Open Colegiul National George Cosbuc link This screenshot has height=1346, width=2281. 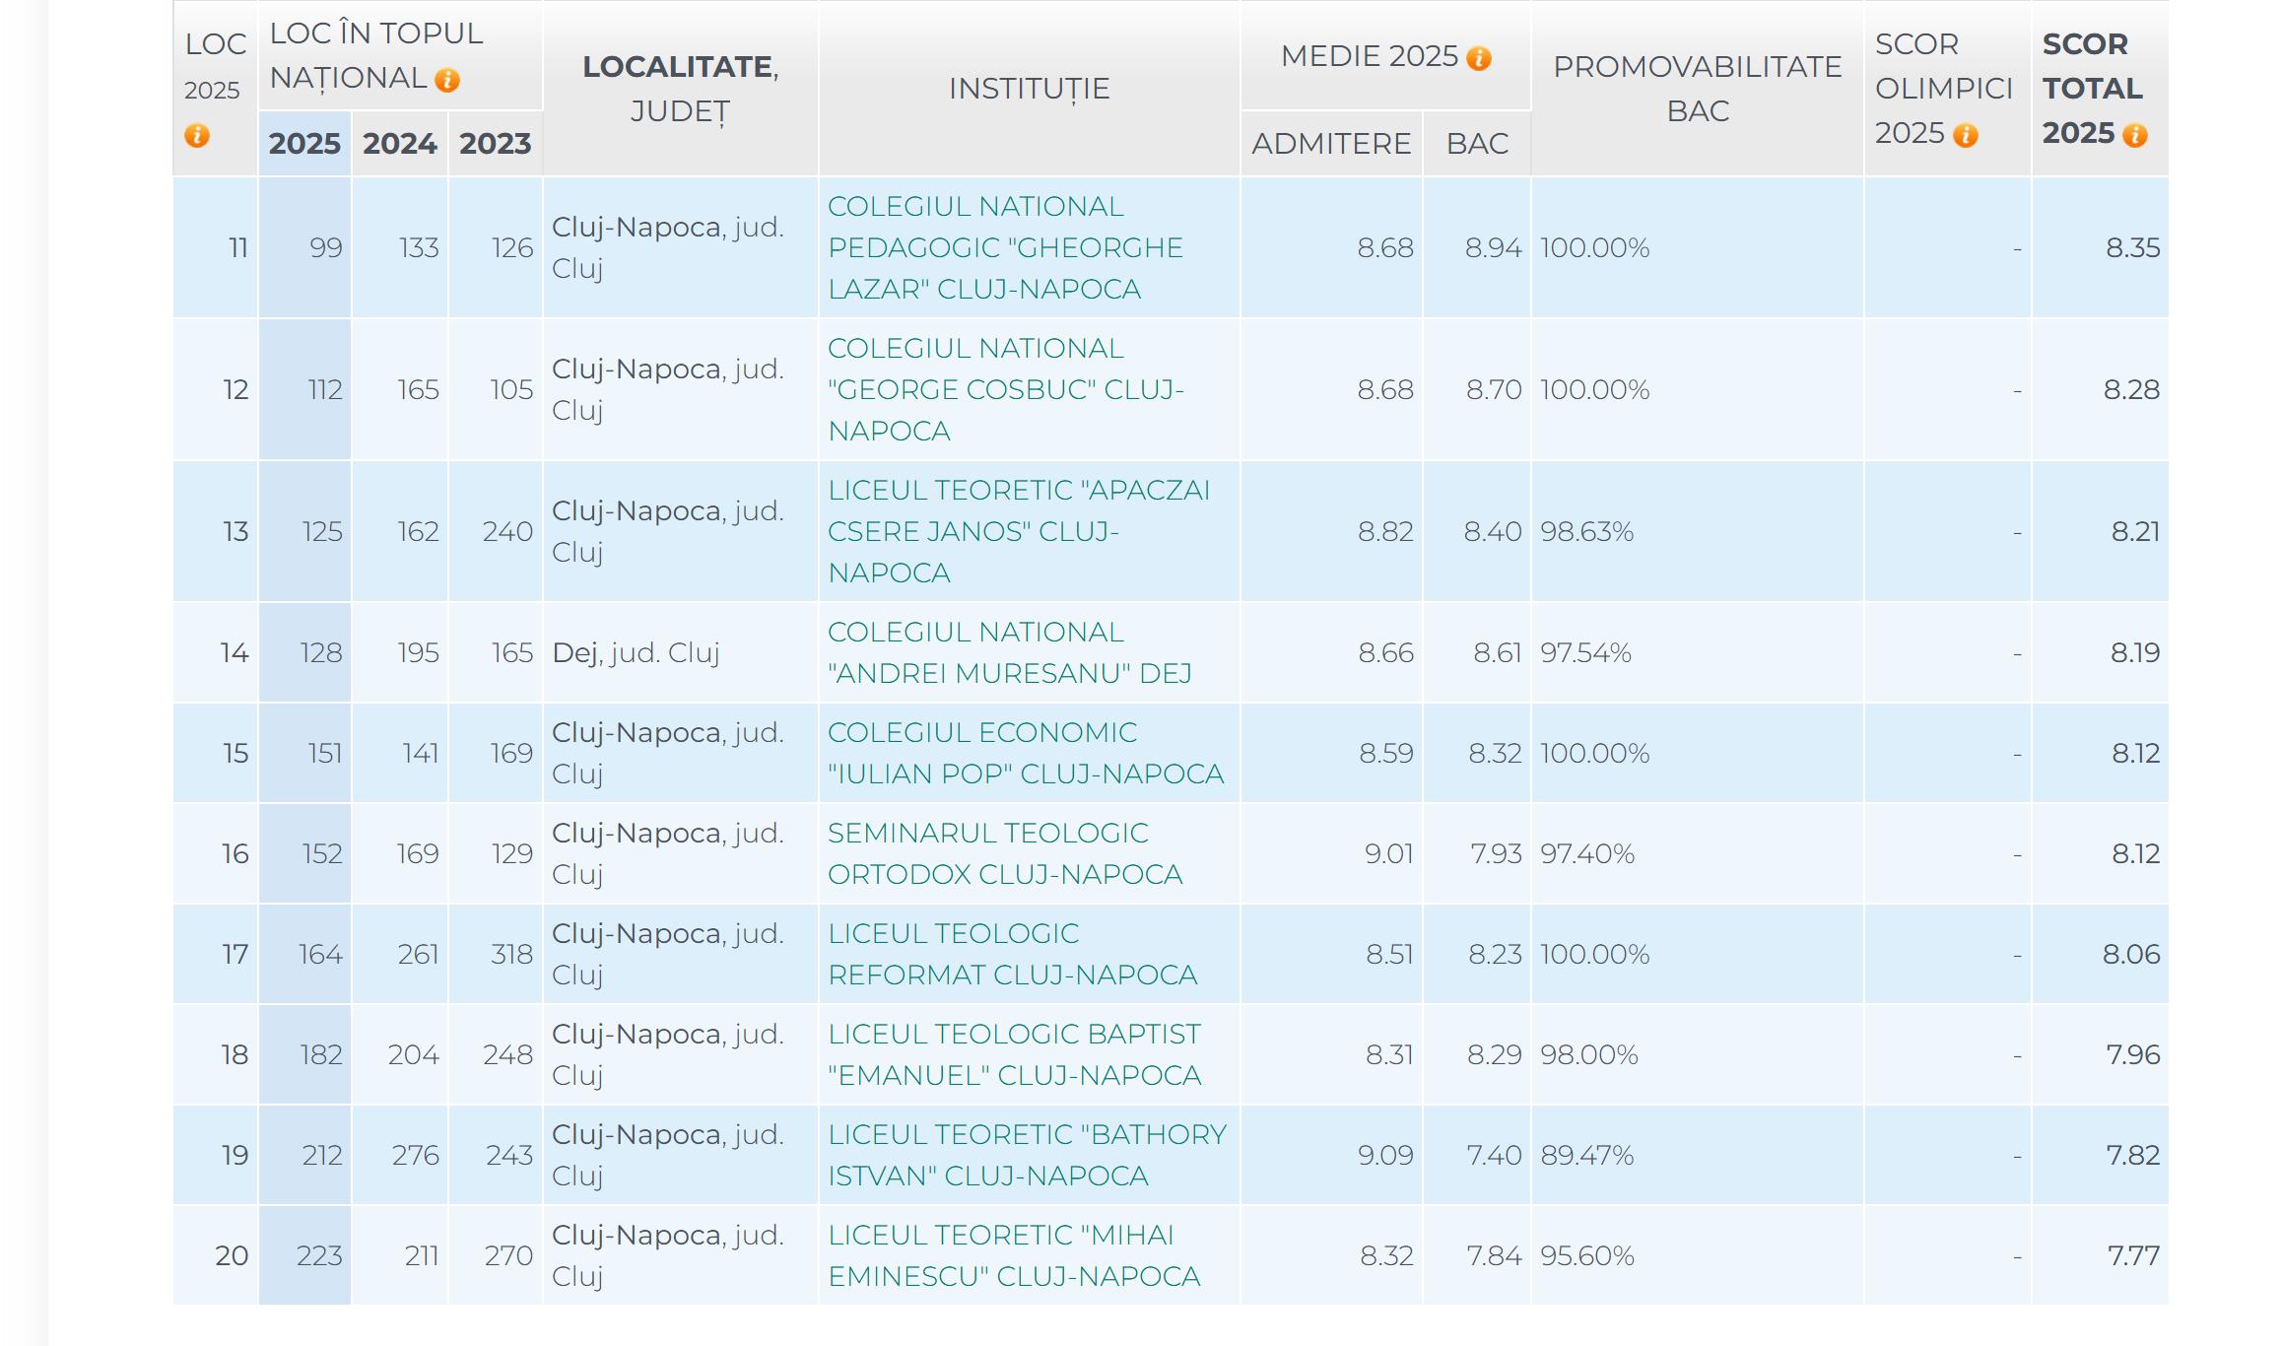[x=1004, y=389]
